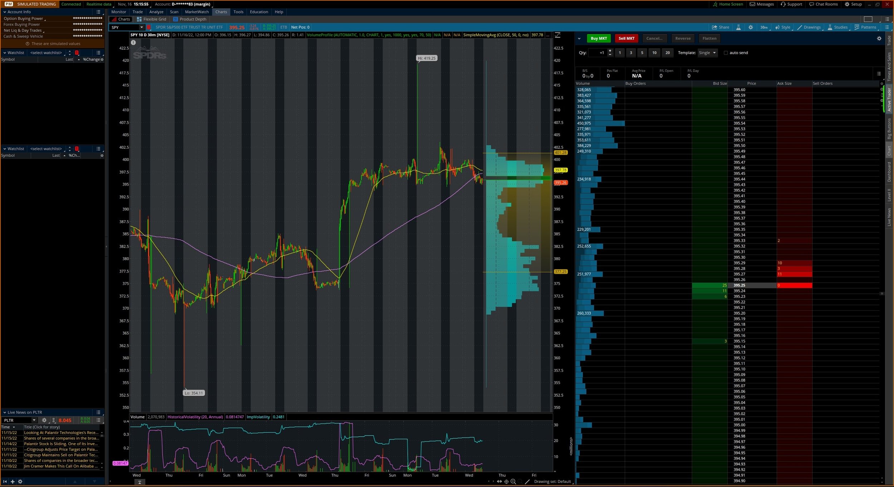Click the Flatten button
894x487 pixels.
[x=709, y=38]
